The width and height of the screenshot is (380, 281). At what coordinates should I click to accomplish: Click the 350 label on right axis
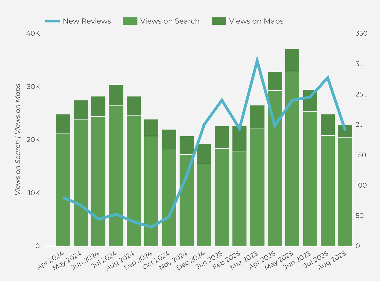[361, 33]
